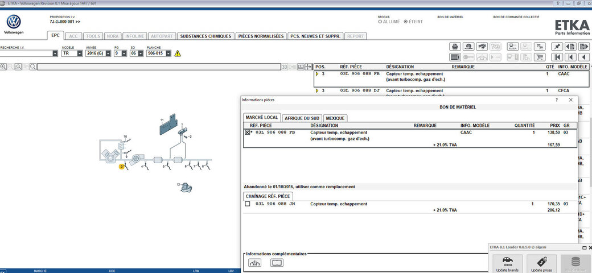Click the DÉSIGNATION column header in the parts list
The height and width of the screenshot is (273, 592).
pos(400,67)
